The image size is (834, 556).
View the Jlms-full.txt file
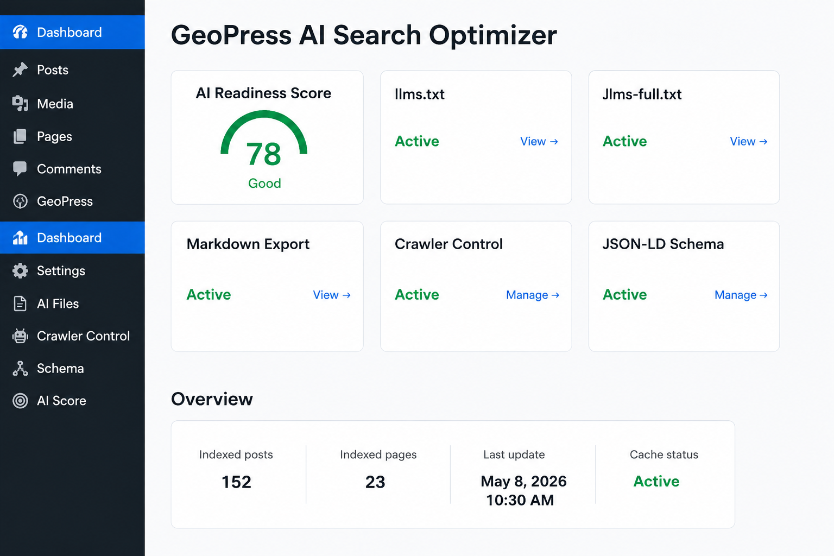coord(748,141)
